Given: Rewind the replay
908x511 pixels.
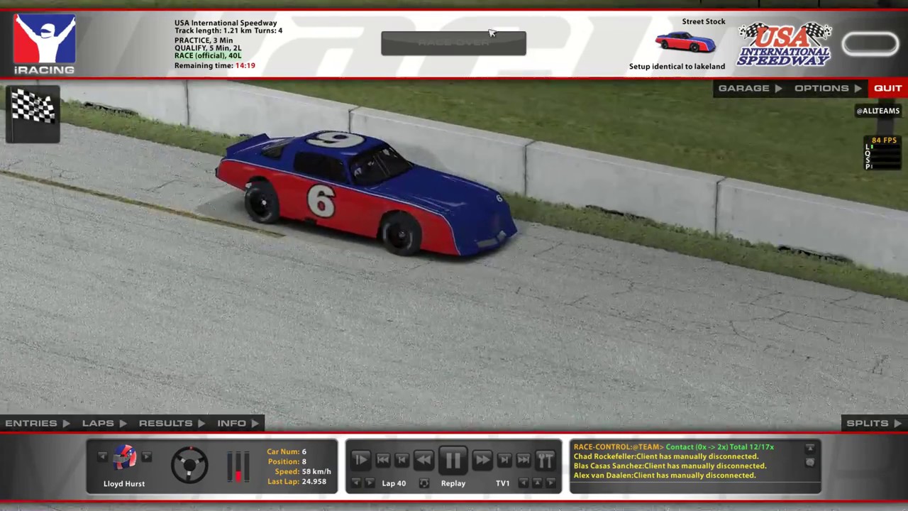Looking at the screenshot, I should pyautogui.click(x=424, y=460).
